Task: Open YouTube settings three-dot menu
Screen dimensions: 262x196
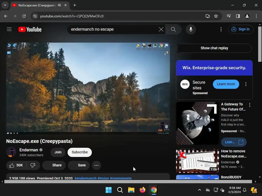Action: [x=221, y=29]
